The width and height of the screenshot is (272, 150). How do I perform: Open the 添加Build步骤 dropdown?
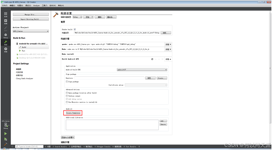pos(68,138)
